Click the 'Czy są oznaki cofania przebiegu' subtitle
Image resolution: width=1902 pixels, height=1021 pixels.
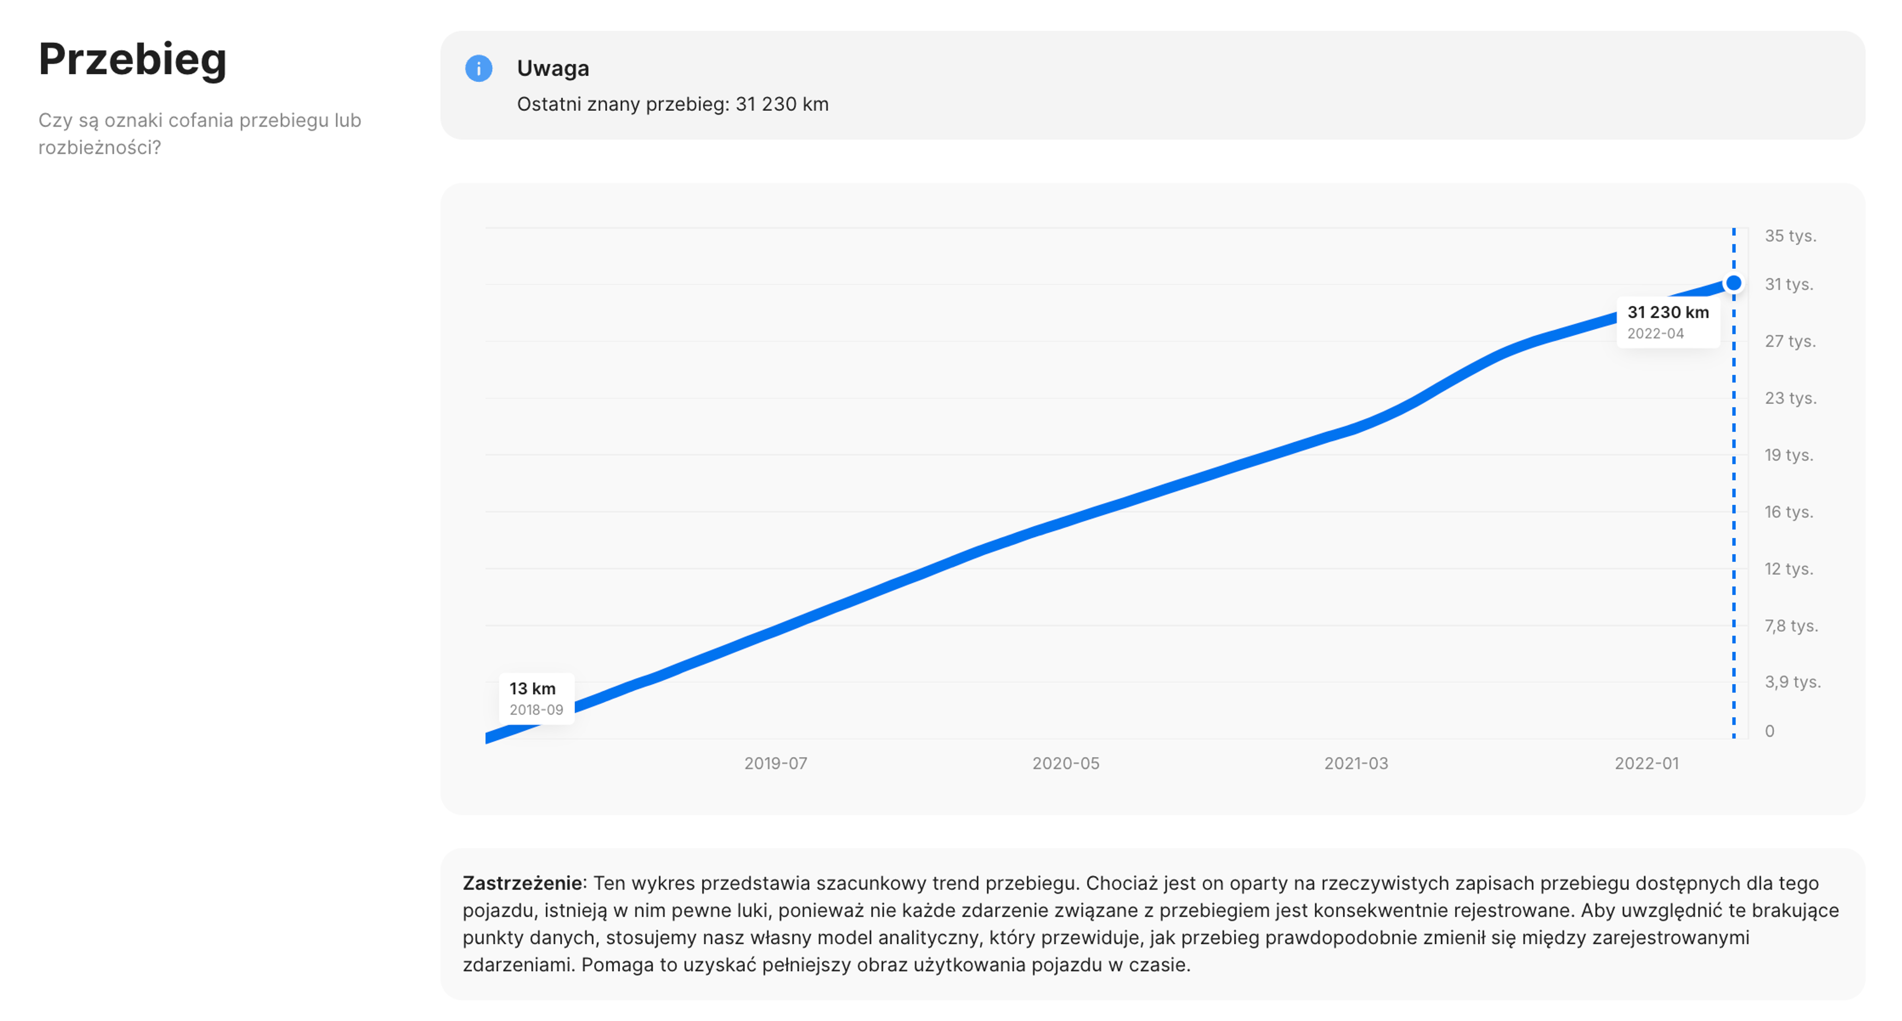[x=199, y=120]
